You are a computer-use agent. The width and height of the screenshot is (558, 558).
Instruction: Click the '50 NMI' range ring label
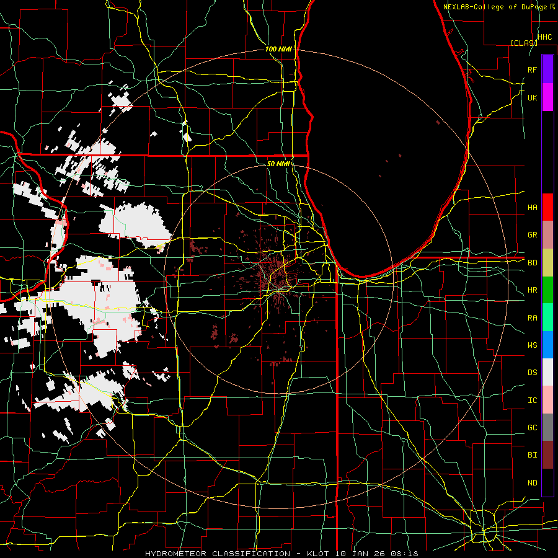pyautogui.click(x=278, y=164)
